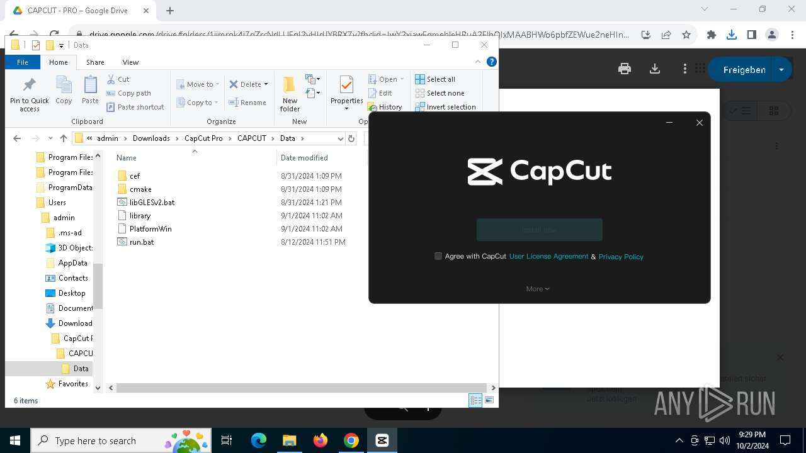Select the PlatformWin file

[x=150, y=229]
